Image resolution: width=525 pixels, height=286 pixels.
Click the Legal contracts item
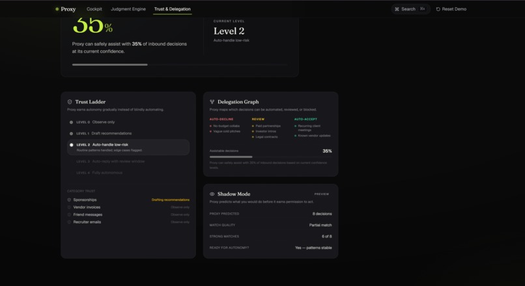(x=266, y=136)
